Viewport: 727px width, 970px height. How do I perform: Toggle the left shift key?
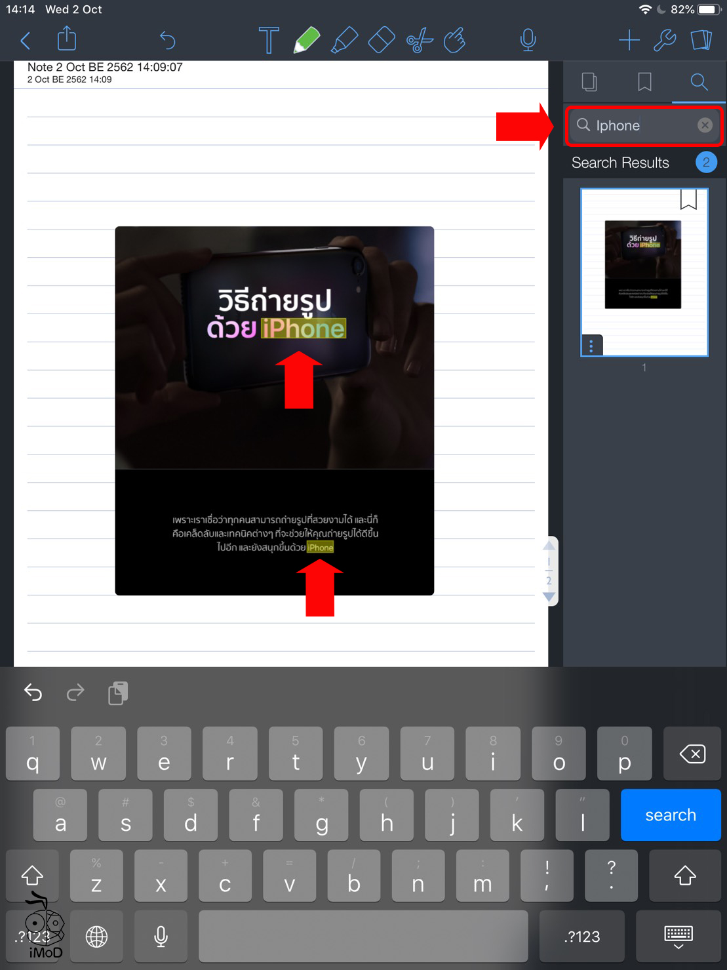pyautogui.click(x=32, y=876)
